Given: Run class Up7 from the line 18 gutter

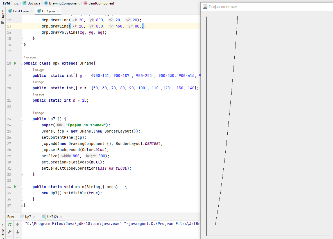Looking at the screenshot, I should pyautogui.click(x=15, y=63).
